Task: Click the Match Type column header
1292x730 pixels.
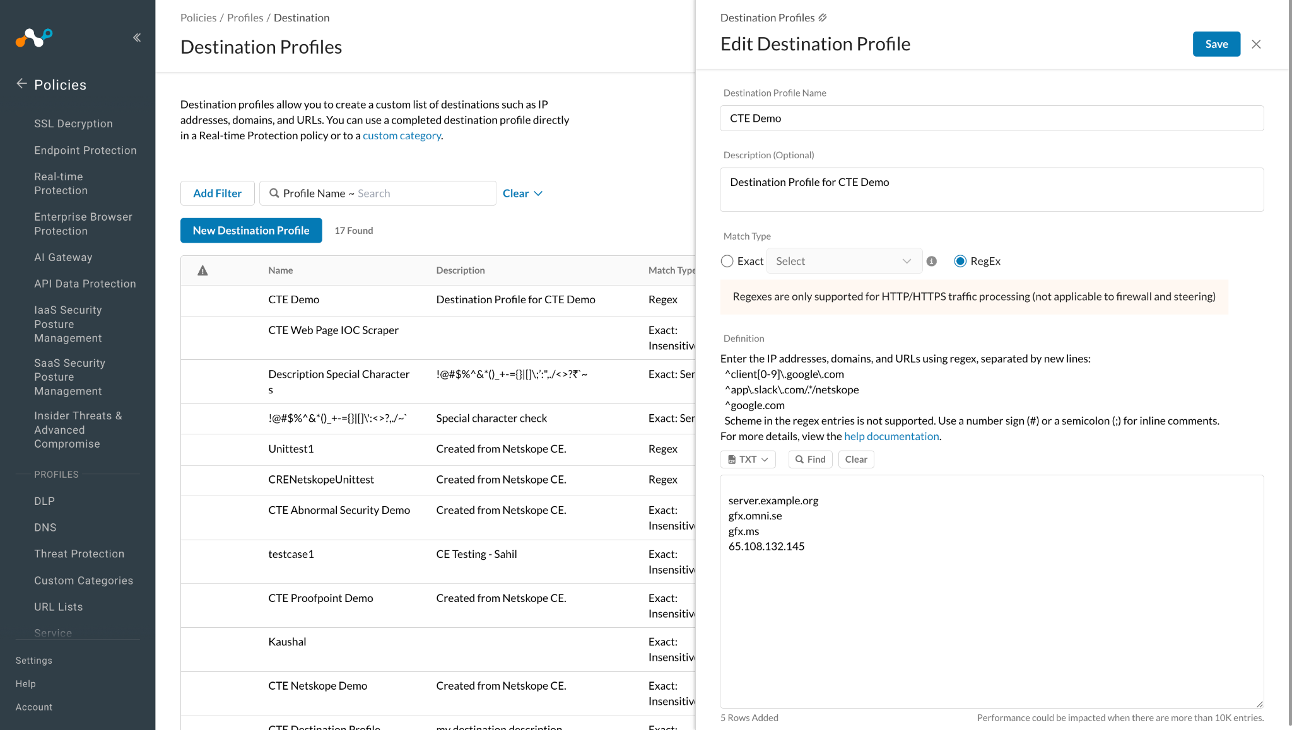Action: (672, 270)
